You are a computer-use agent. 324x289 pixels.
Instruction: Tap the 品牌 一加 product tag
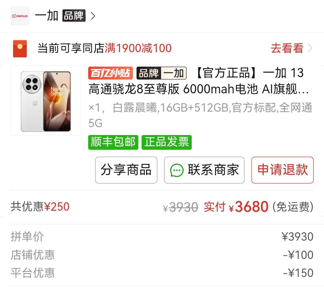(x=161, y=73)
